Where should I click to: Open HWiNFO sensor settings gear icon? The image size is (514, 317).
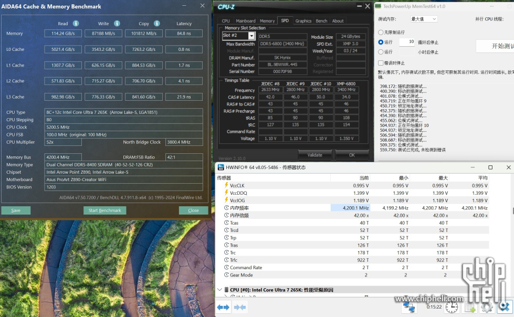[487, 307]
